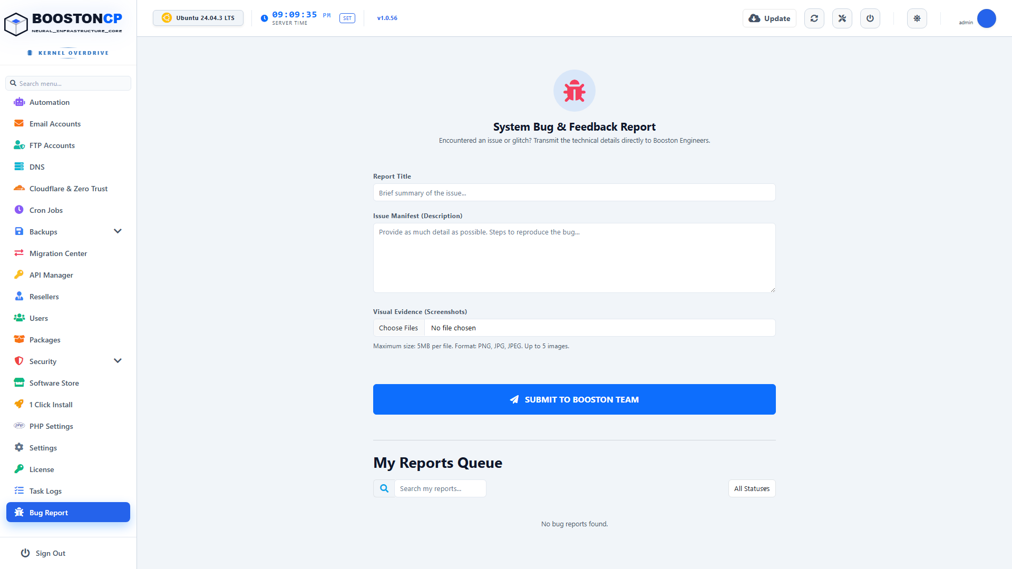This screenshot has width=1012, height=569.
Task: Click the Ubuntu 24.04.3 LTS badge
Action: [198, 18]
